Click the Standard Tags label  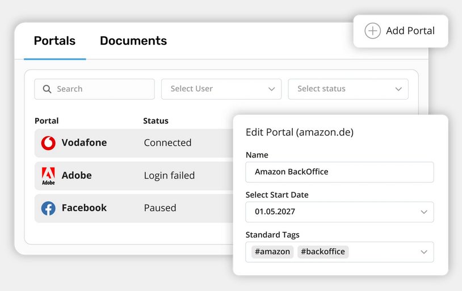point(272,235)
